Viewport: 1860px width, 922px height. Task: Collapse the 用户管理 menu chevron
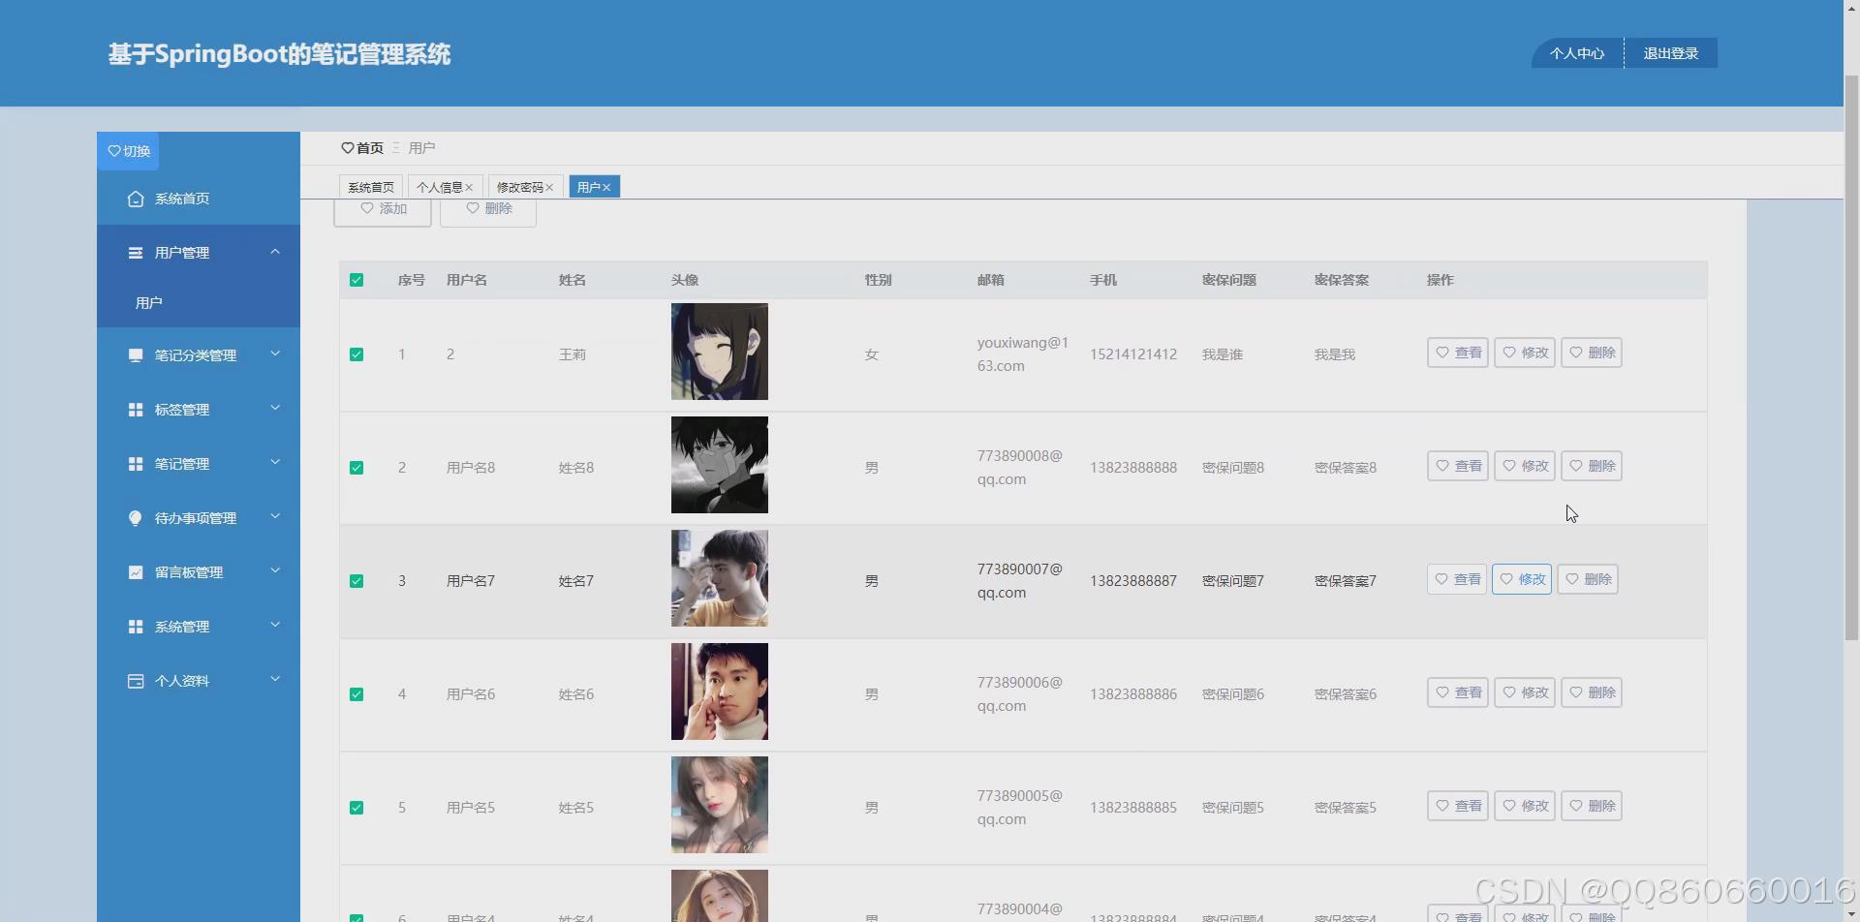pos(275,252)
